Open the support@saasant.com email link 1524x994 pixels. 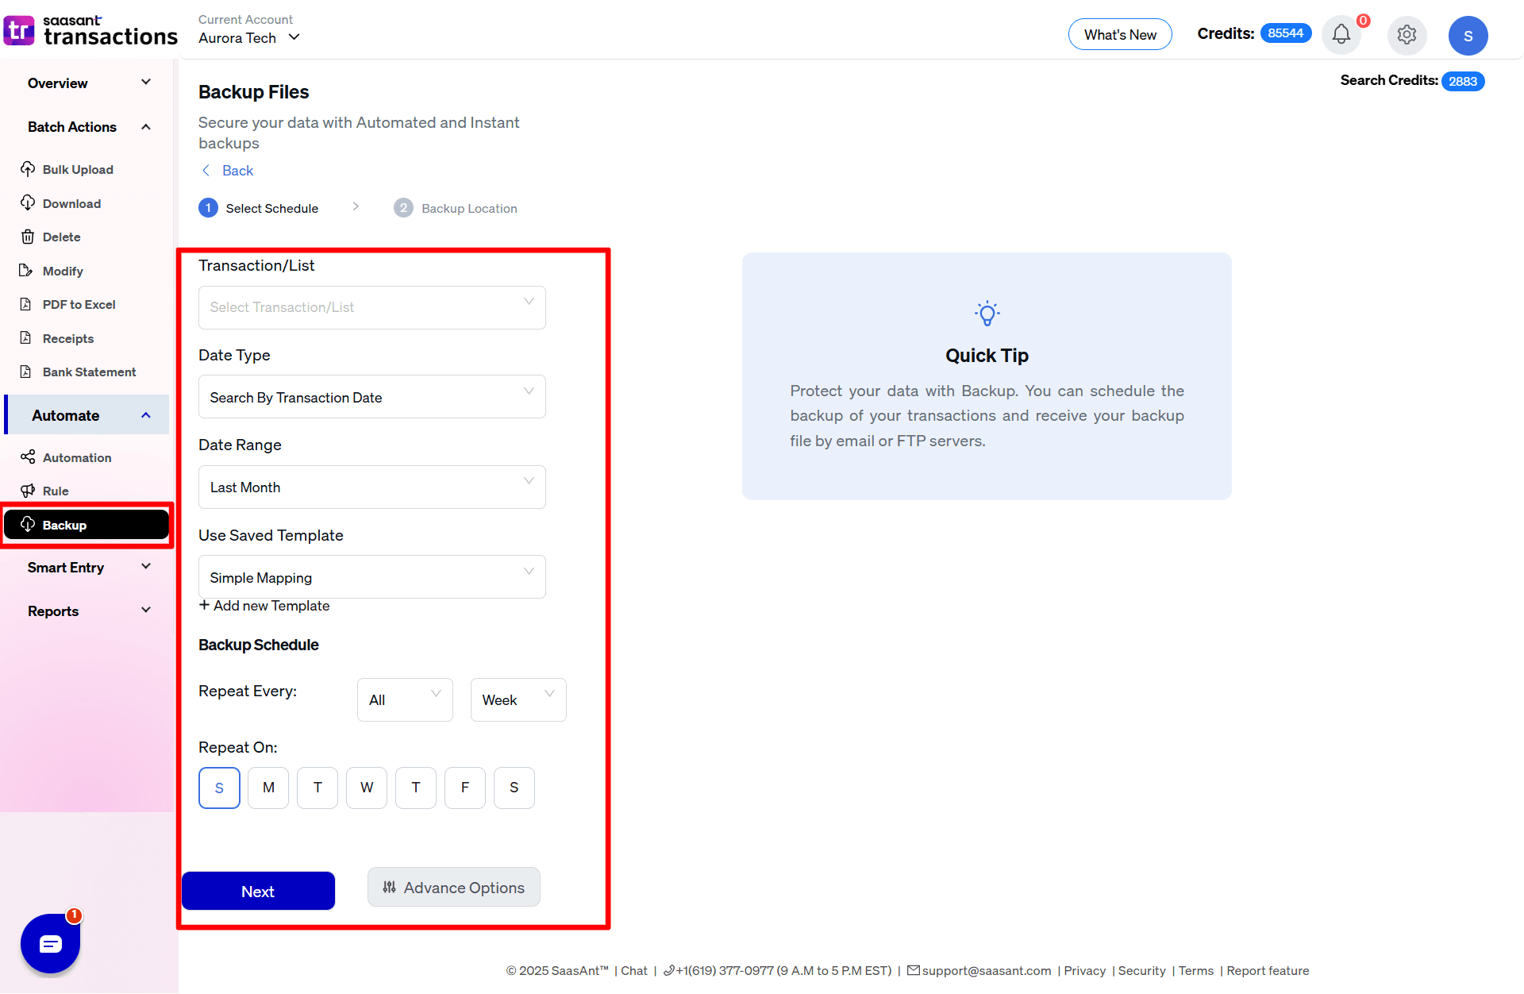click(x=986, y=970)
